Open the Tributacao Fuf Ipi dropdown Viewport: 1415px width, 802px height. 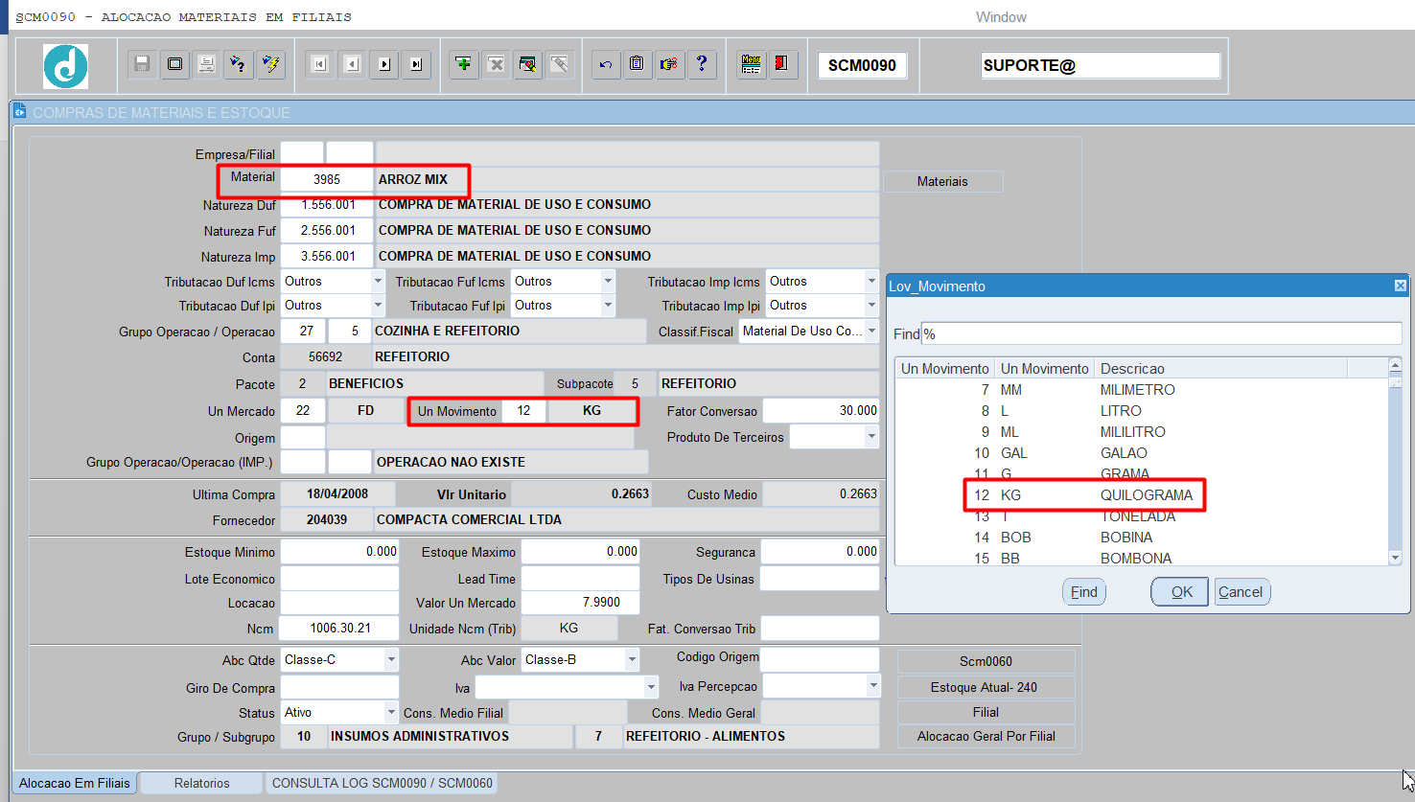(608, 305)
